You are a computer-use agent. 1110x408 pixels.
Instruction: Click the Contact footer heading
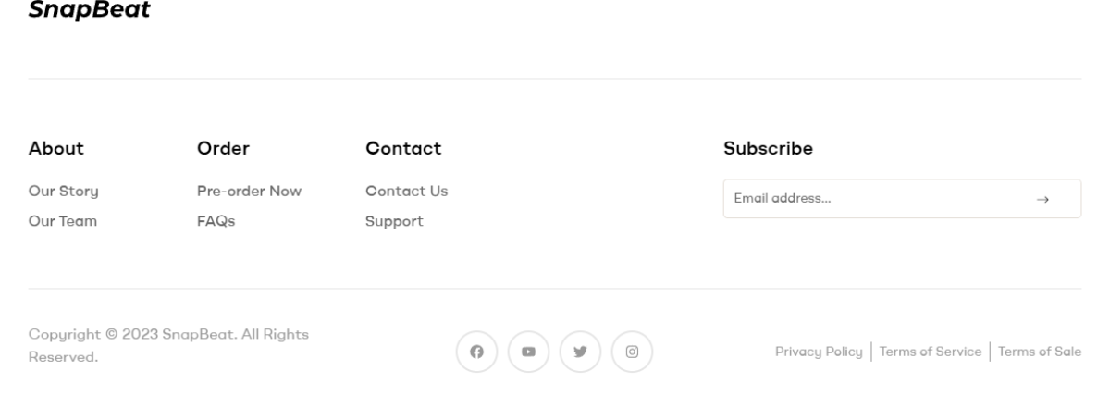403,148
